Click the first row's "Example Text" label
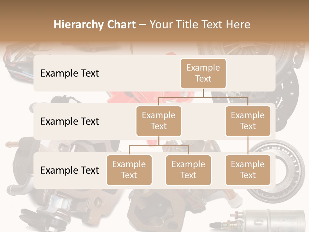Screen dimensions: 309x232 coord(70,73)
